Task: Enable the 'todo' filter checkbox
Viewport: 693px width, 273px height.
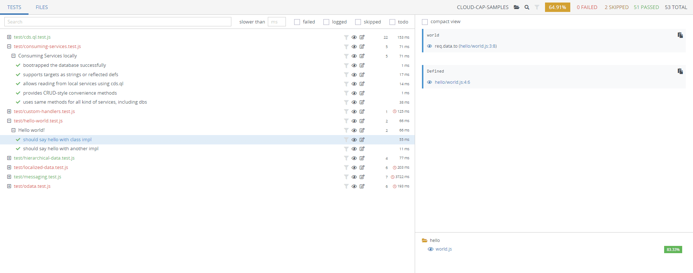Action: pos(392,22)
